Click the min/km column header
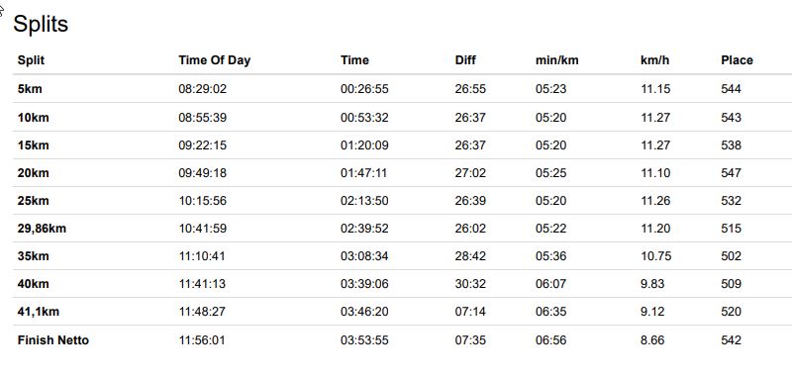The width and height of the screenshot is (792, 378). 556,60
